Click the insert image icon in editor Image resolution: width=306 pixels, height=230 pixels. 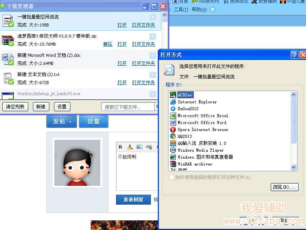(139, 147)
